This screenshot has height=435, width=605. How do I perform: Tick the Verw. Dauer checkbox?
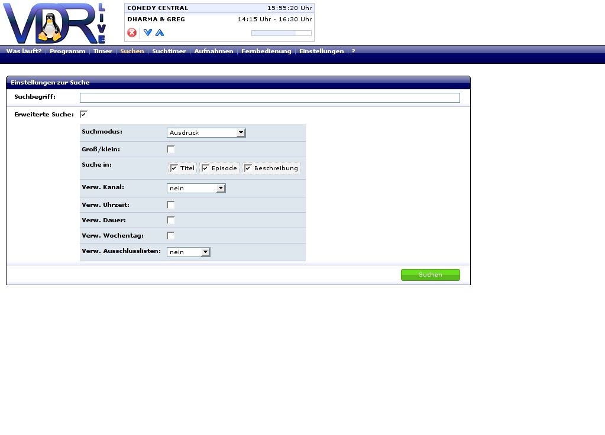point(171,220)
